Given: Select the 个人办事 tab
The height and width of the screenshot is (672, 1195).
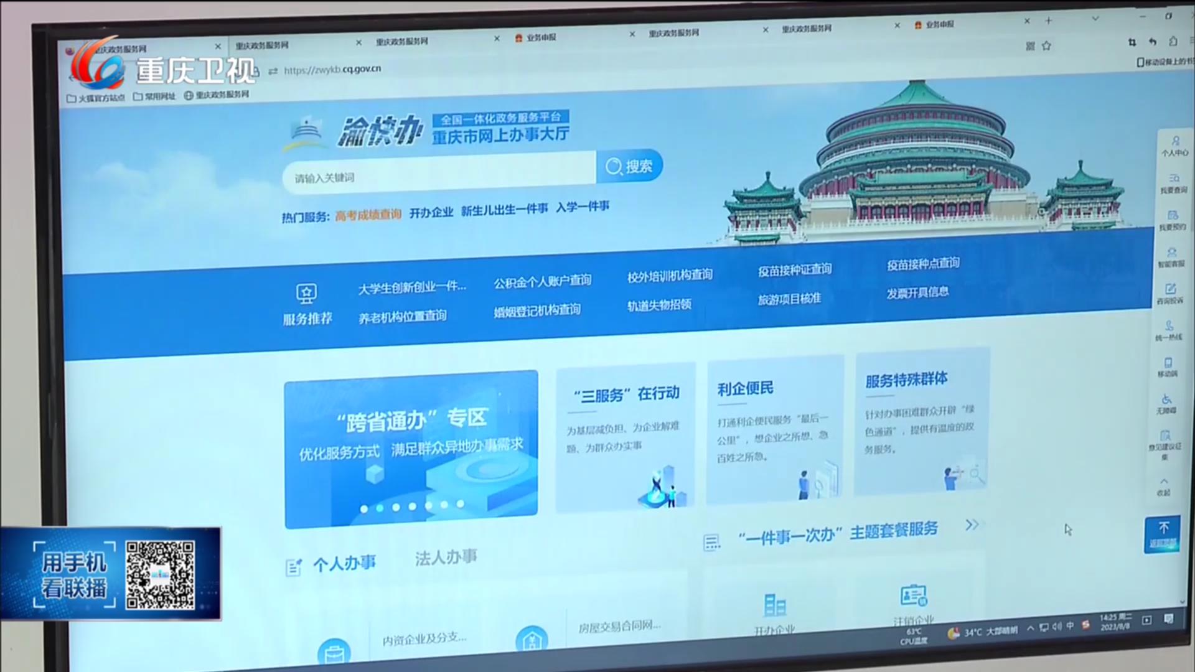Looking at the screenshot, I should 344,564.
